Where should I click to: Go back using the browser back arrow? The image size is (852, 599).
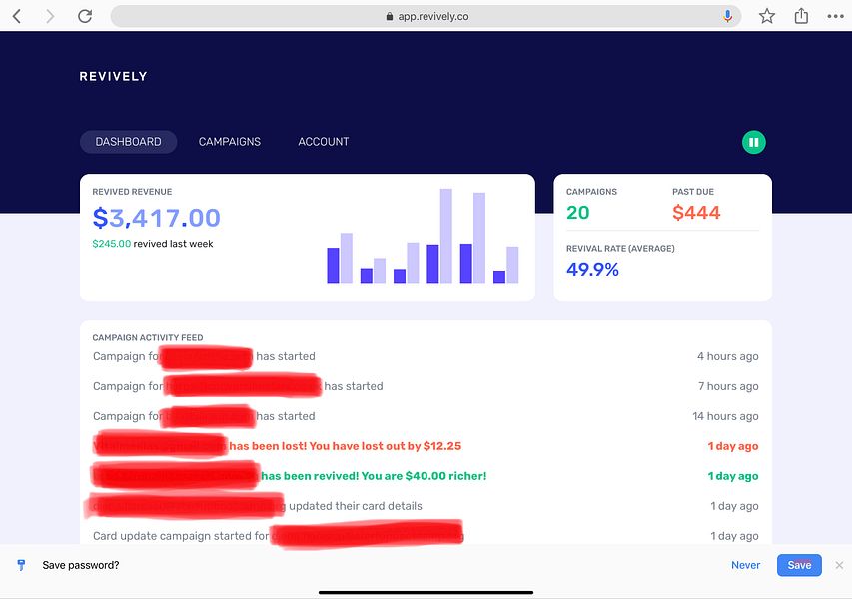(17, 16)
